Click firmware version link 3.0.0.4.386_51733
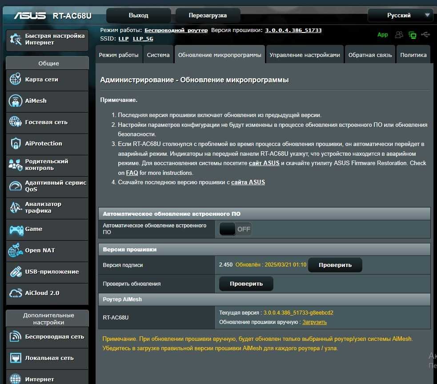437x384 pixels. pos(293,30)
